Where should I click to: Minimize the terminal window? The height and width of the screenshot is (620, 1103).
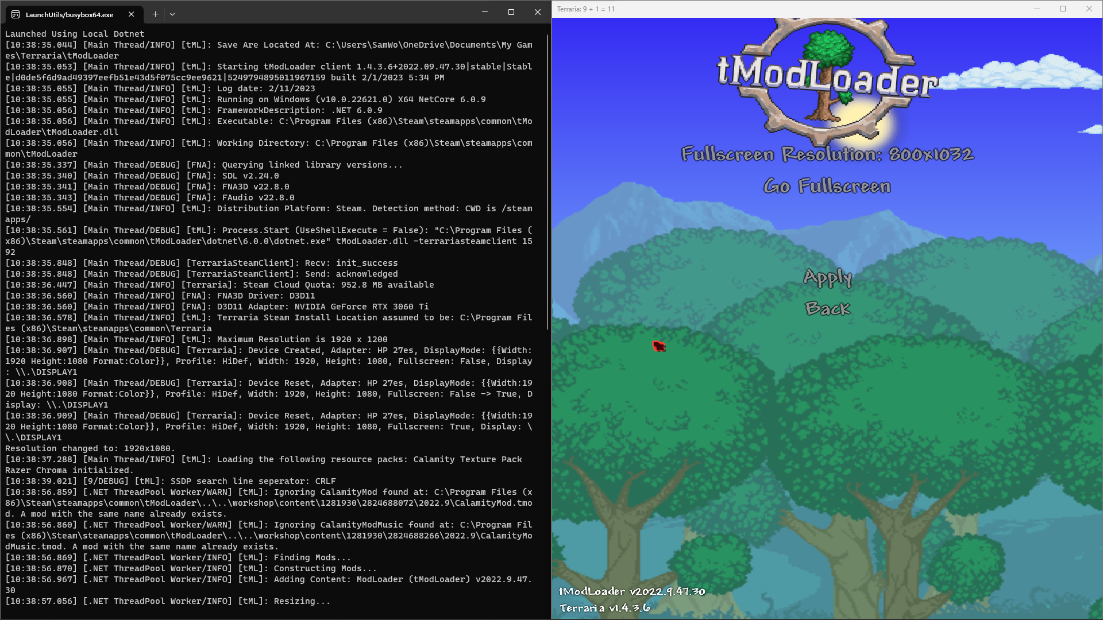pyautogui.click(x=485, y=12)
